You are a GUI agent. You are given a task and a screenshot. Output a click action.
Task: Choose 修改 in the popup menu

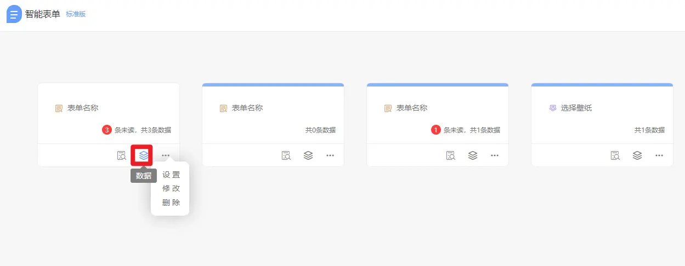coord(171,188)
